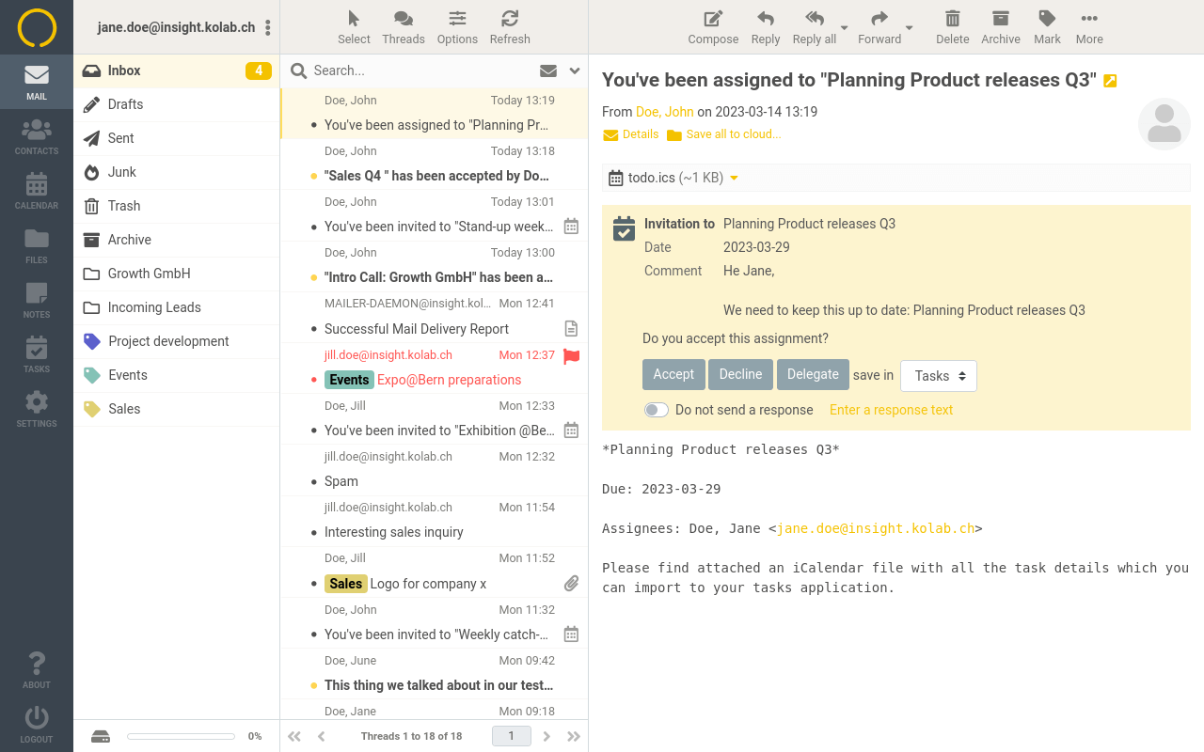Select the Incoming Leads folder
This screenshot has width=1204, height=752.
click(154, 307)
